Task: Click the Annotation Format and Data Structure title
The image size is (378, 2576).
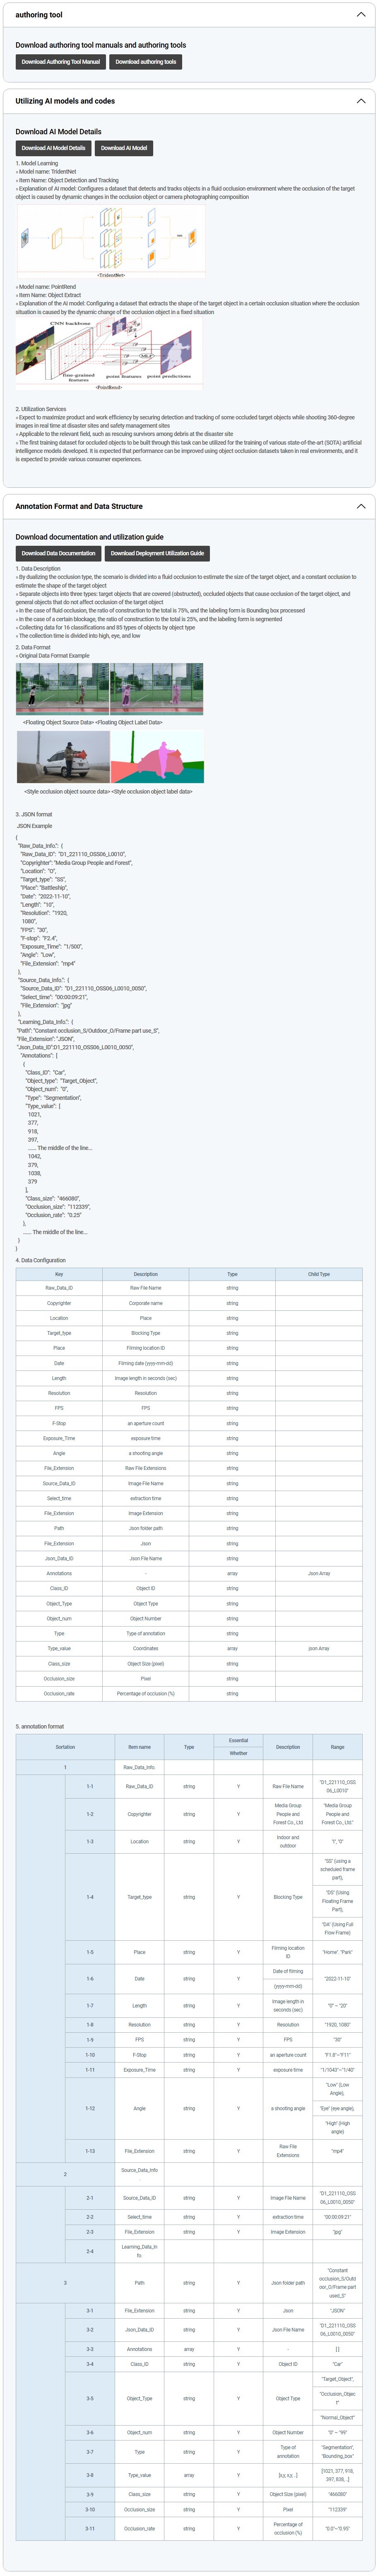Action: point(79,506)
